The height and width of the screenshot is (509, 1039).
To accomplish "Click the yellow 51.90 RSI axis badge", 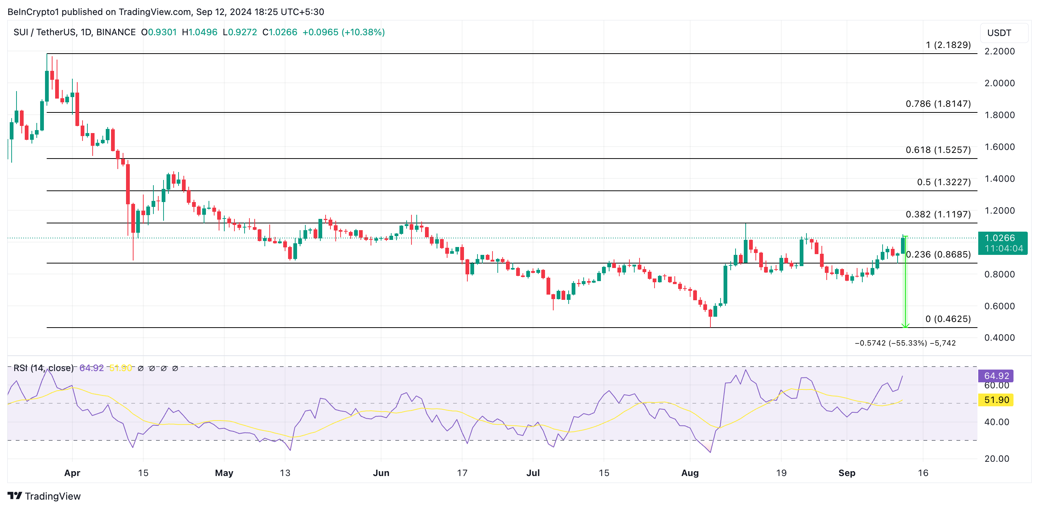I will 996,400.
